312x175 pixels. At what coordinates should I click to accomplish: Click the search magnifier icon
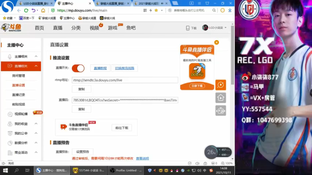click(214, 10)
